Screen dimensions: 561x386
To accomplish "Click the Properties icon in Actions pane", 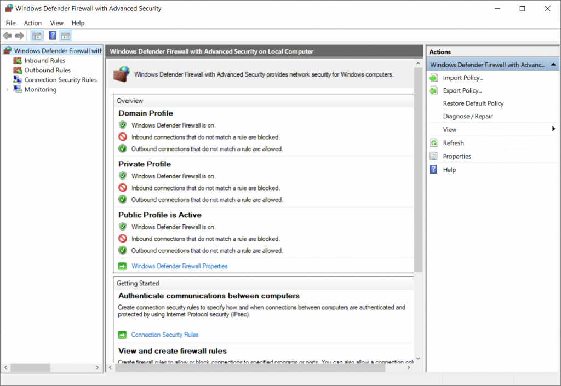I will [433, 156].
